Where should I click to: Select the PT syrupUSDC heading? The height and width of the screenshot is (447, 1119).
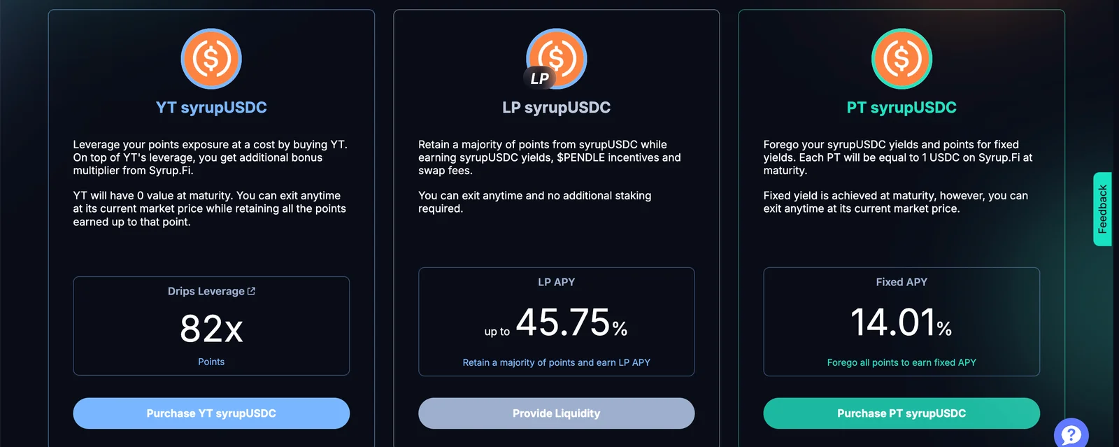tap(901, 108)
